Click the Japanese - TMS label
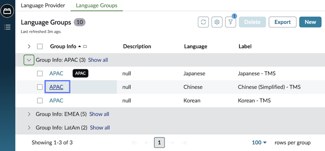 click(256, 74)
